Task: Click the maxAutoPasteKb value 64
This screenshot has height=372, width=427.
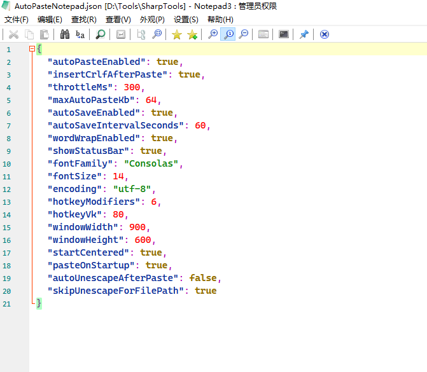Action: (x=151, y=100)
